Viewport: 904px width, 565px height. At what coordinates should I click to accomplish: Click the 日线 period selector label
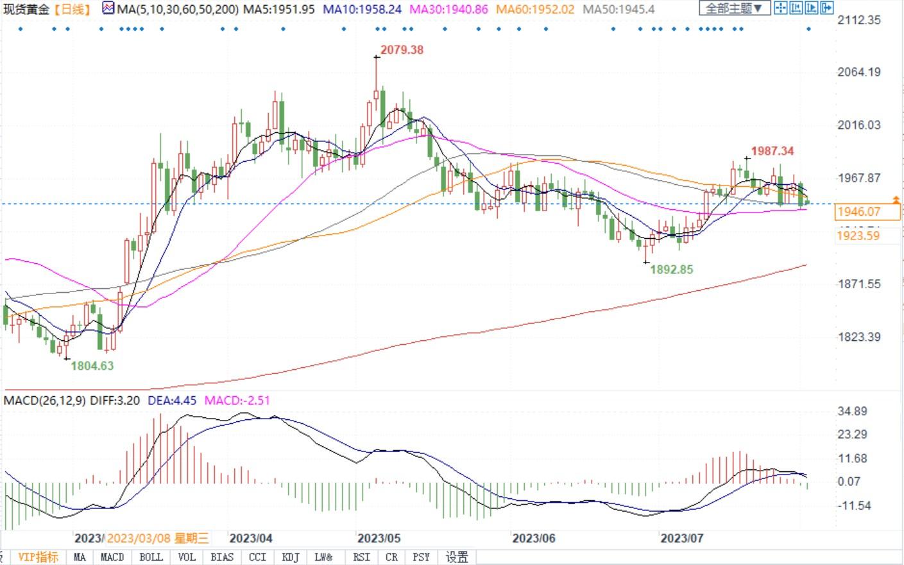tap(73, 9)
